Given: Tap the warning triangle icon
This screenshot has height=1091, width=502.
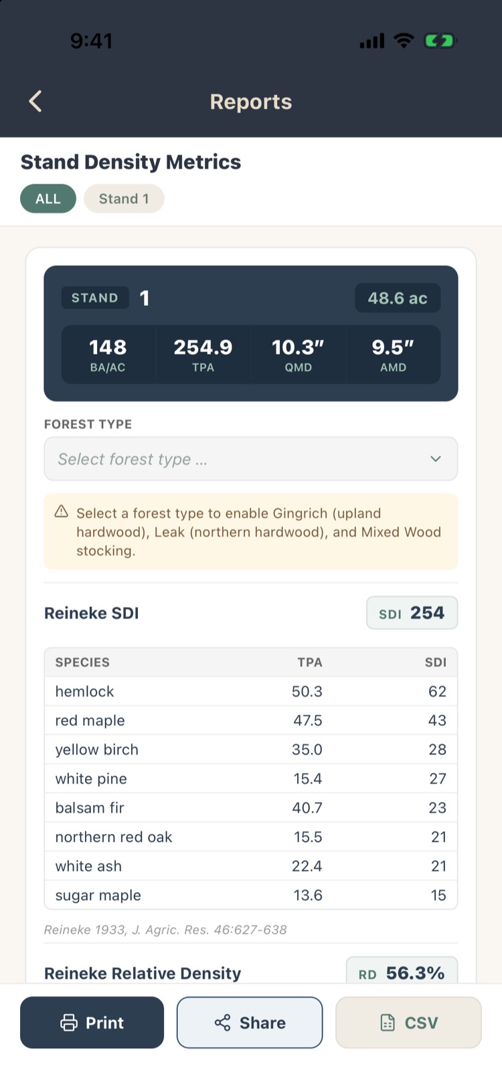Looking at the screenshot, I should tap(62, 512).
